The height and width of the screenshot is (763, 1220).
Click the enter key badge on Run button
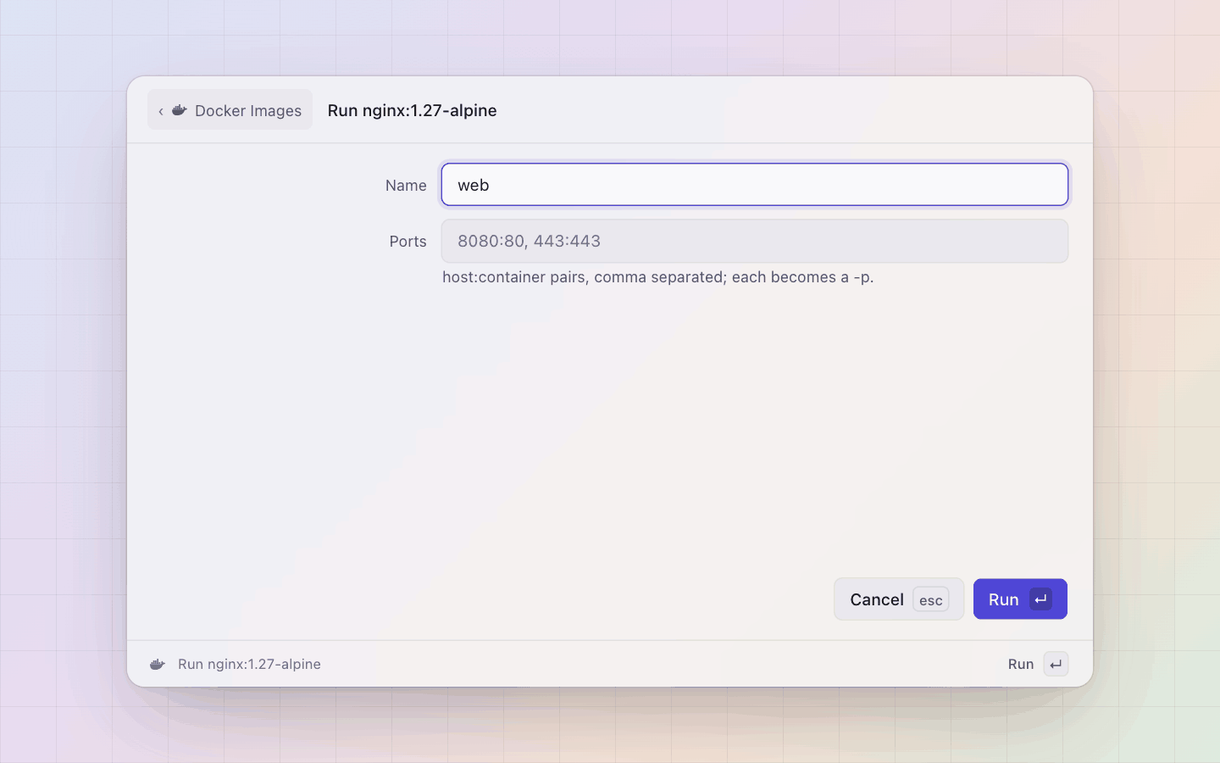click(x=1040, y=599)
